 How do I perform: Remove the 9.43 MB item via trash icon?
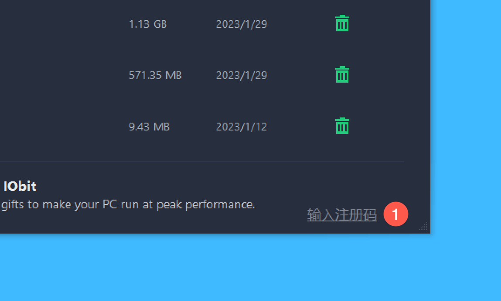click(342, 126)
